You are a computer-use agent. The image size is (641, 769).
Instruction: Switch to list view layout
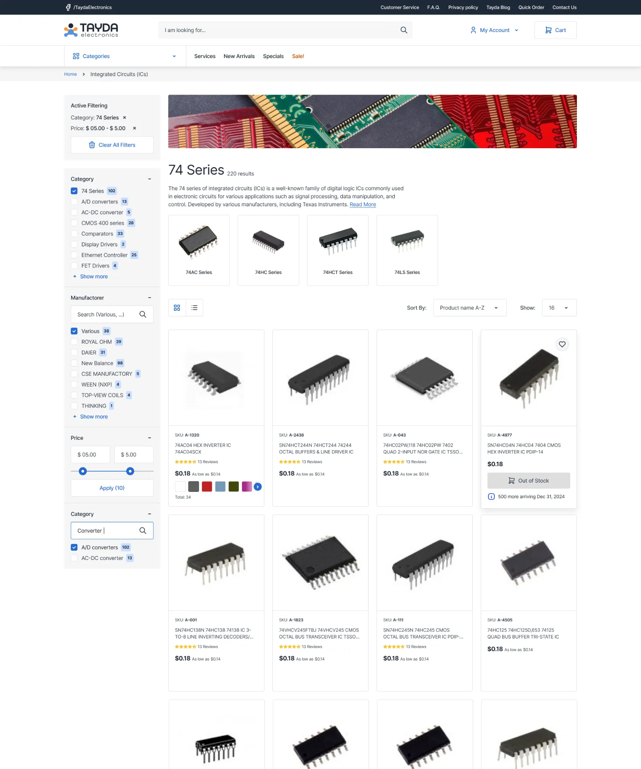coord(194,308)
